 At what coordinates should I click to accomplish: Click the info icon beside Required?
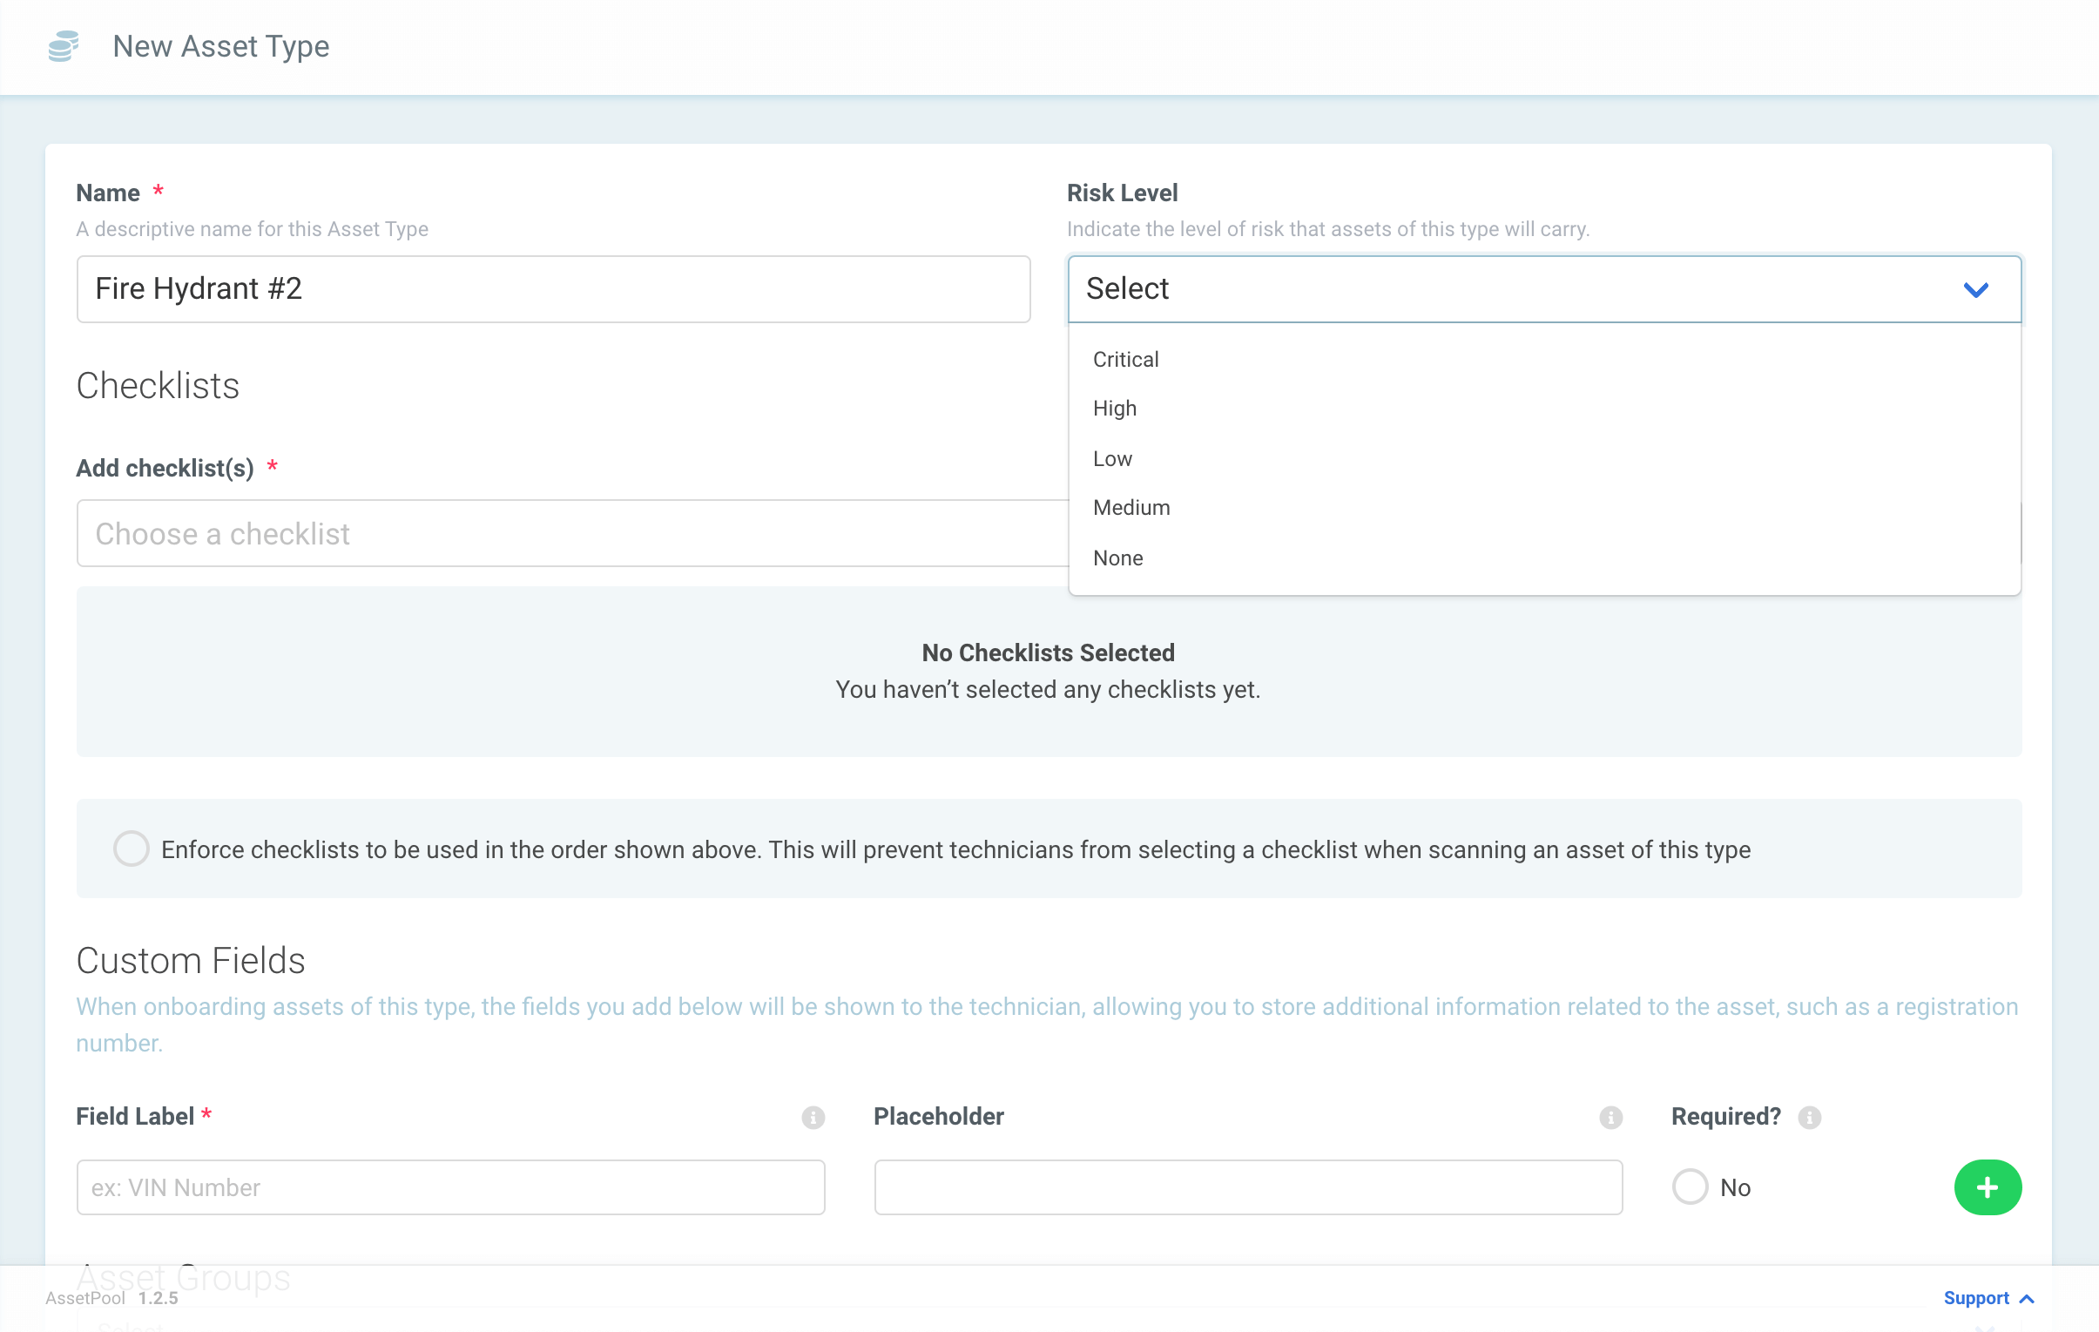[x=1809, y=1117]
